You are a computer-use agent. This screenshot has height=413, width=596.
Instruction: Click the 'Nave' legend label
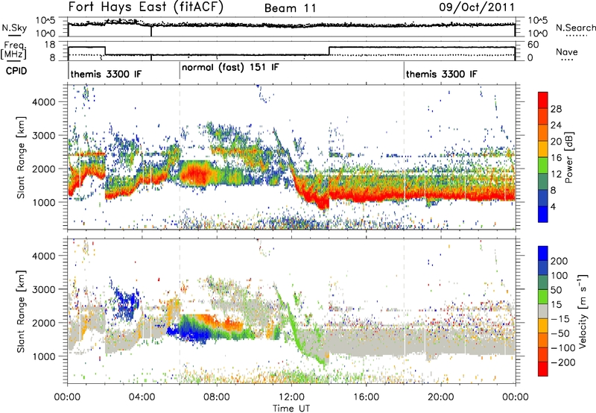point(567,51)
